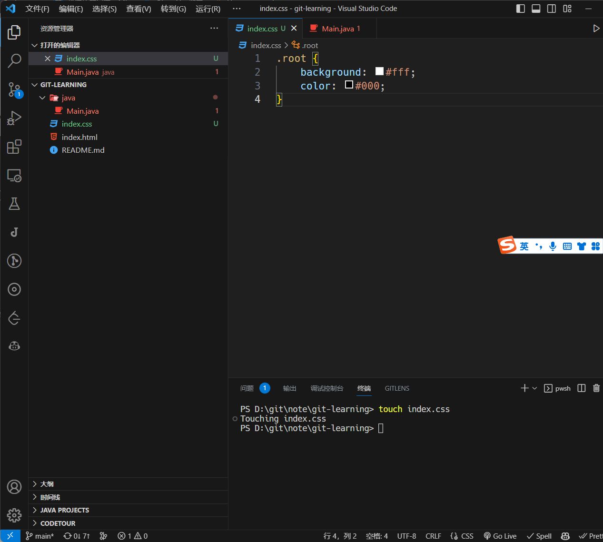Expand the JAVA PROJECTS section

pos(64,510)
